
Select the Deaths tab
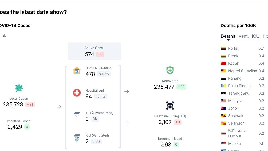(x=228, y=36)
